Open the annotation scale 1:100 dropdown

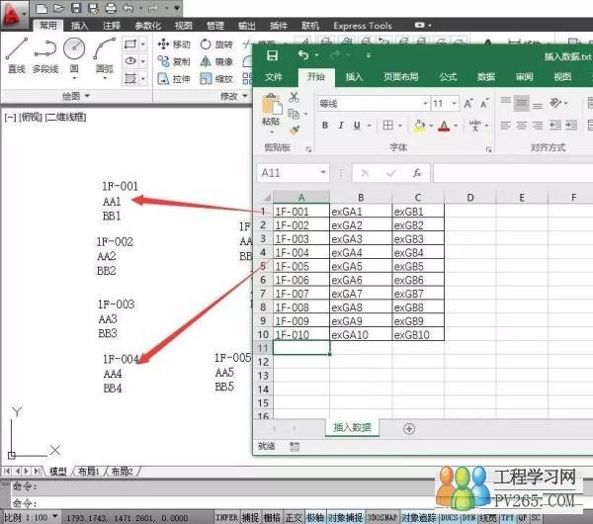pyautogui.click(x=55, y=516)
